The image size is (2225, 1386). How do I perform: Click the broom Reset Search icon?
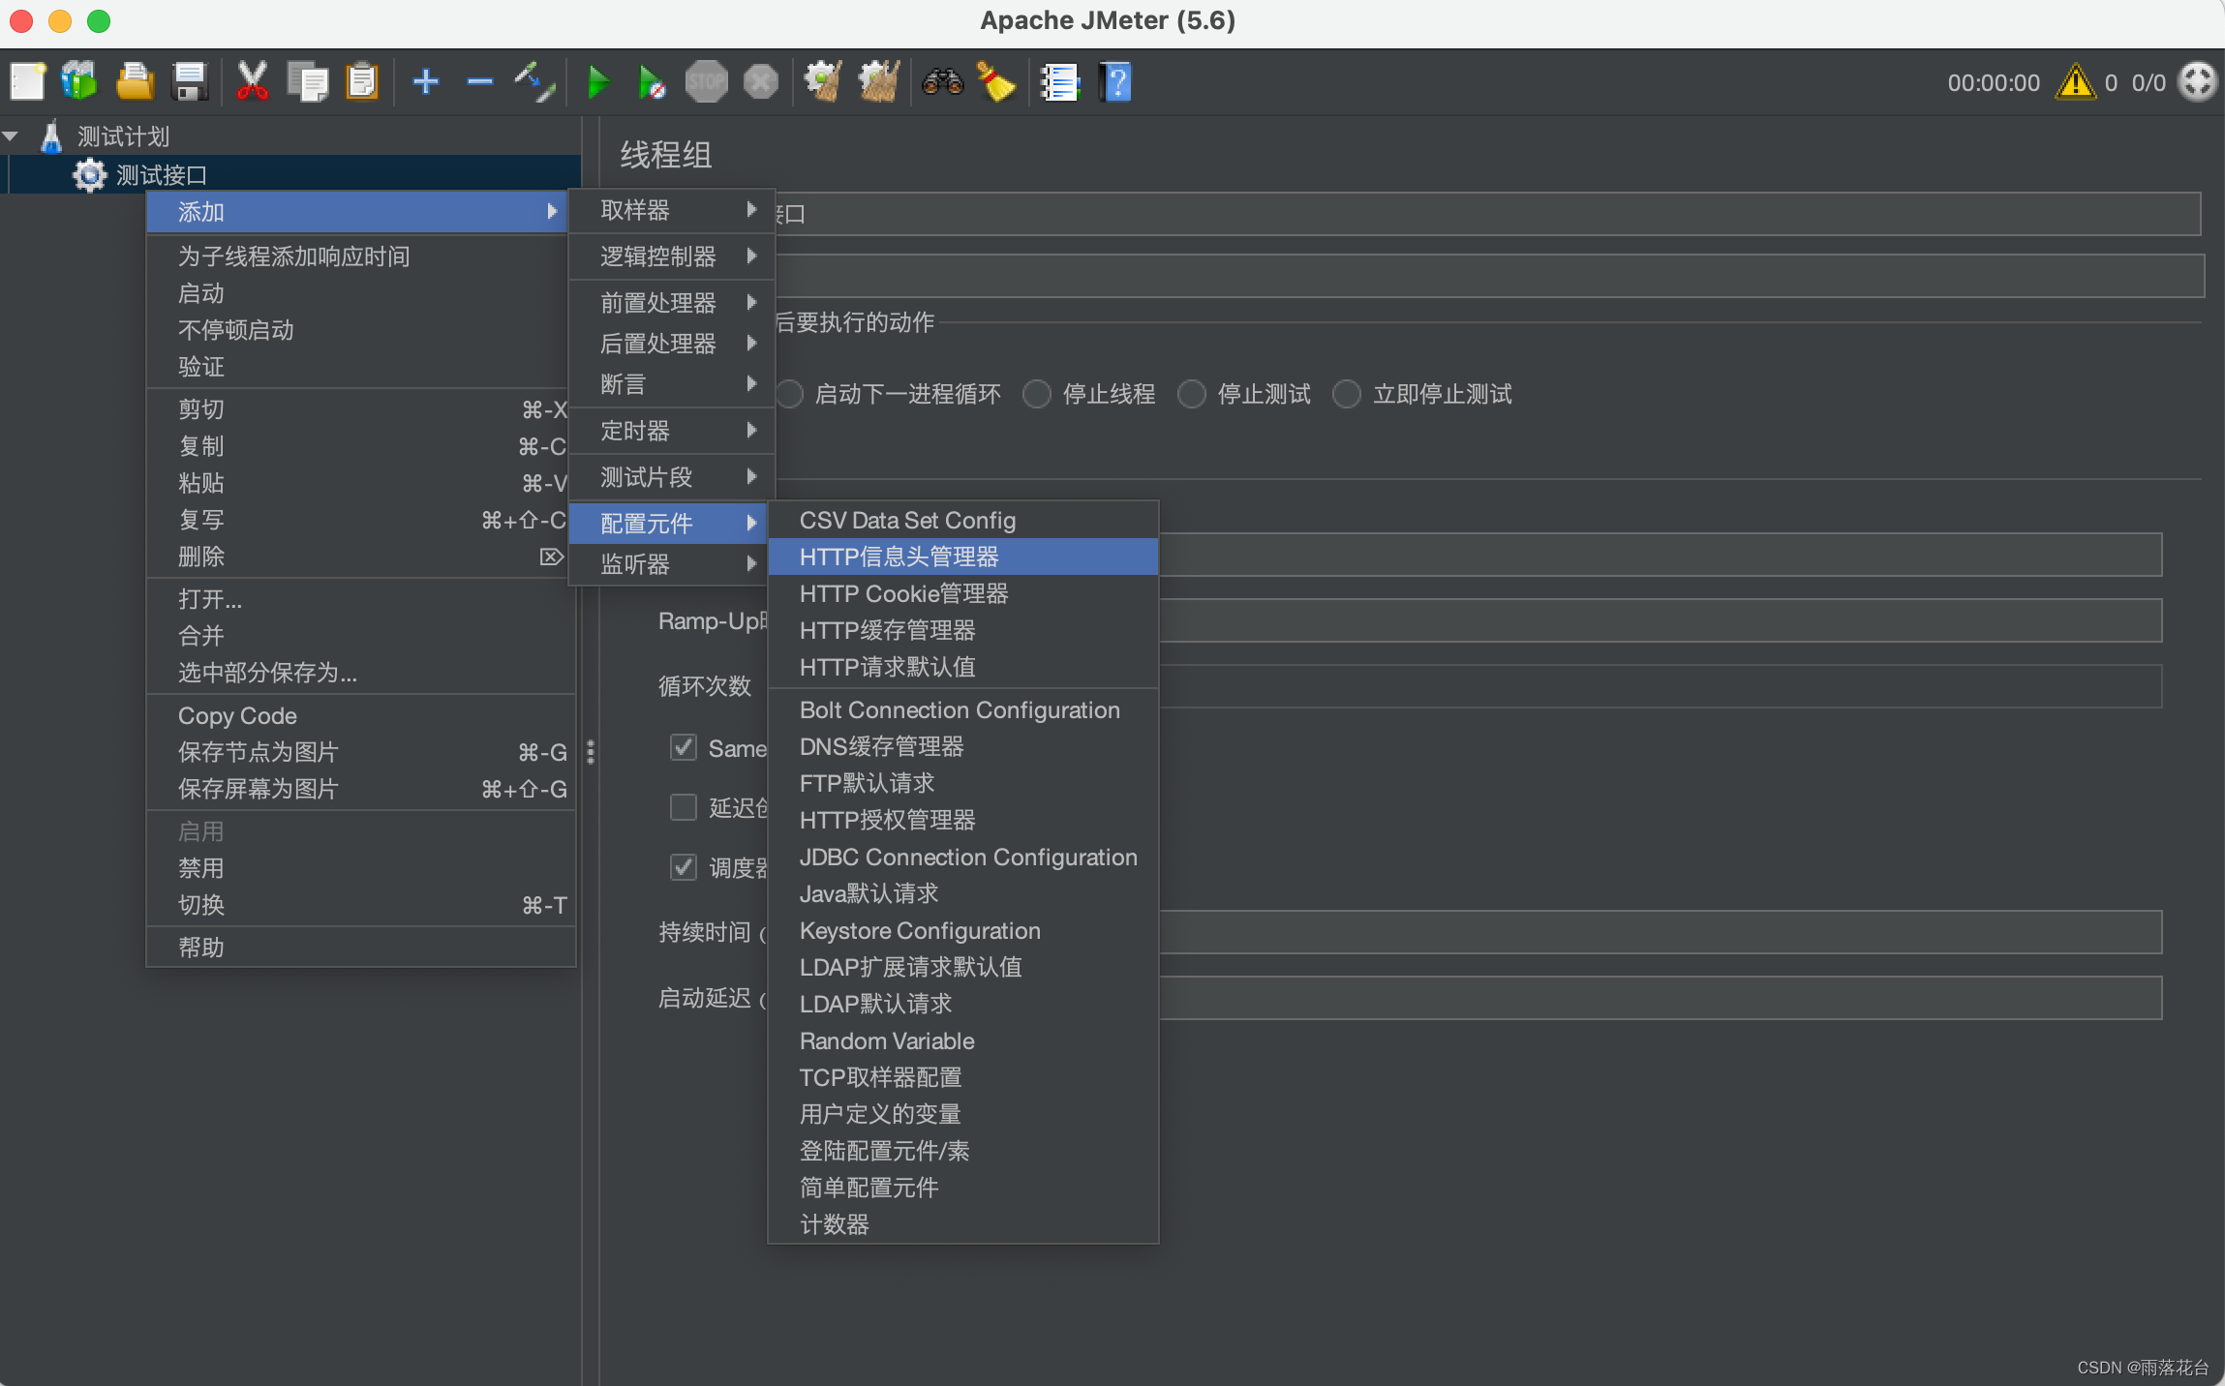click(x=995, y=82)
